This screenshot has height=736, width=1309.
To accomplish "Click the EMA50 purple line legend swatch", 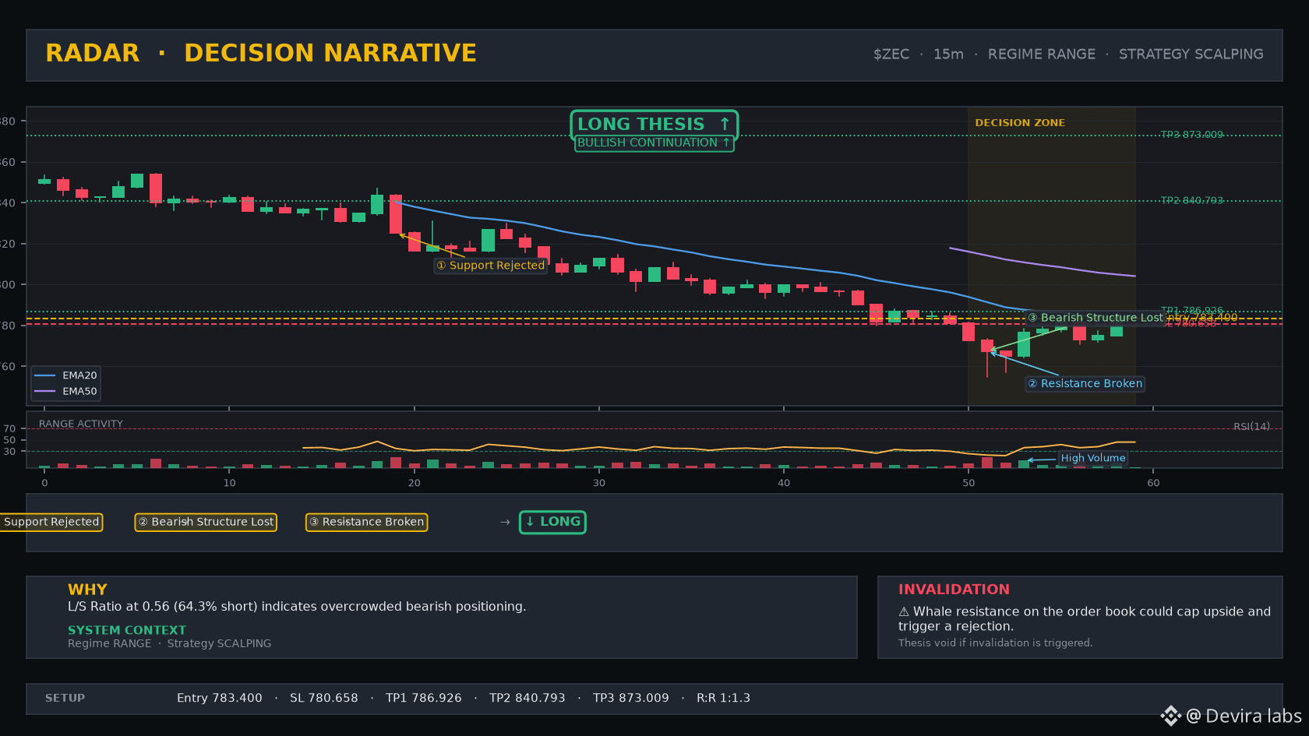I will [45, 391].
